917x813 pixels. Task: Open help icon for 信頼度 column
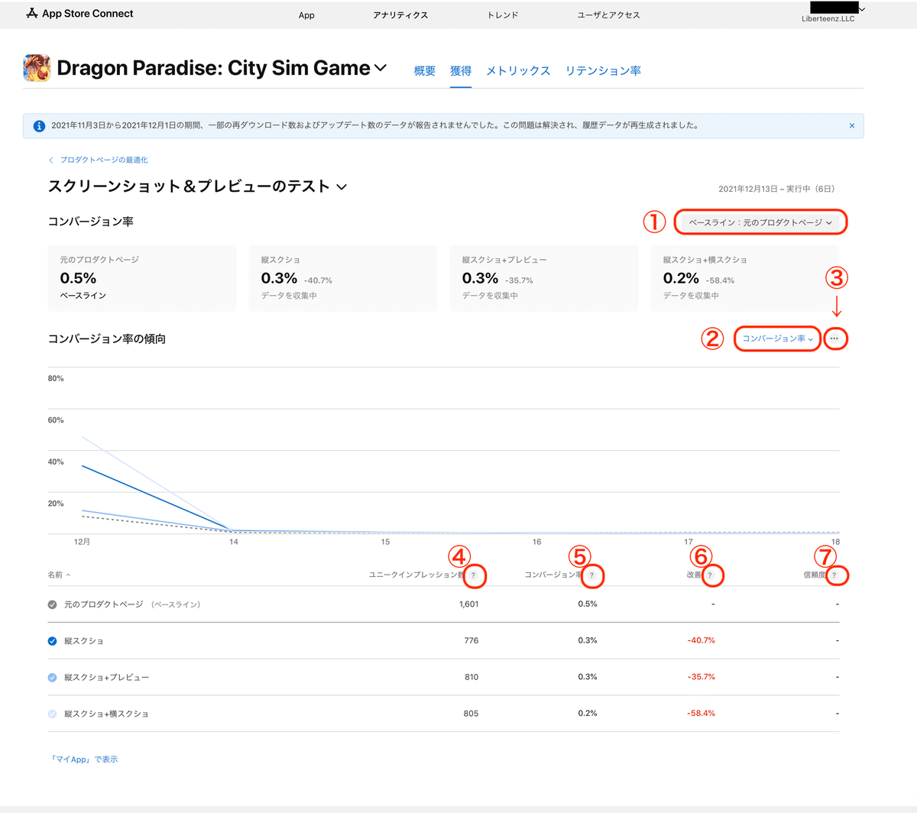pos(834,575)
